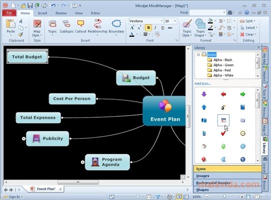Open the Shapes library section
This screenshot has height=200, width=271.
point(227,190)
